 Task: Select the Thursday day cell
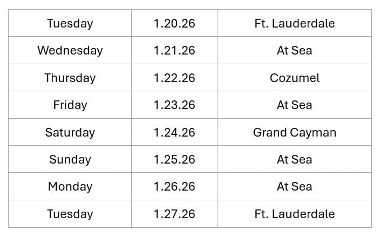click(x=70, y=78)
